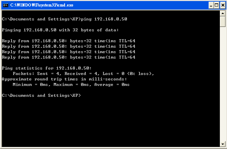Click the scrollbar down arrow
Viewport: 227px width, 149px height.
[x=223, y=143]
